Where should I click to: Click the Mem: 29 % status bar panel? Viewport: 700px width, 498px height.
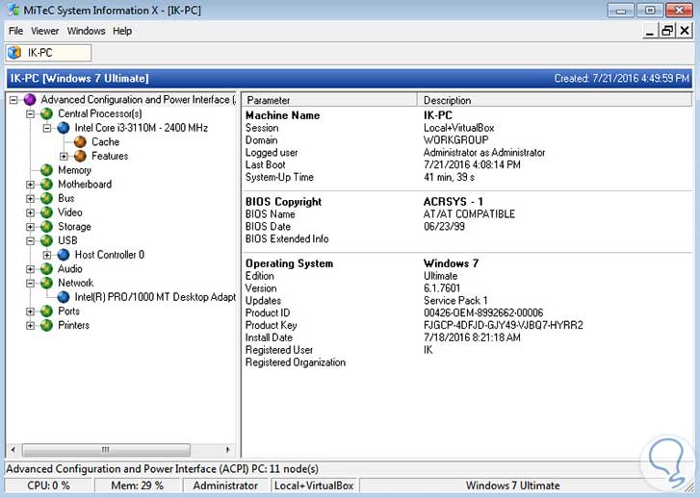pyautogui.click(x=138, y=486)
